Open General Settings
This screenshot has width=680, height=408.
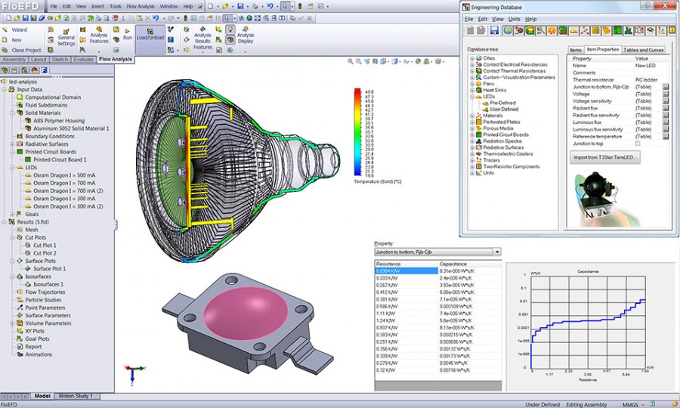[66, 37]
